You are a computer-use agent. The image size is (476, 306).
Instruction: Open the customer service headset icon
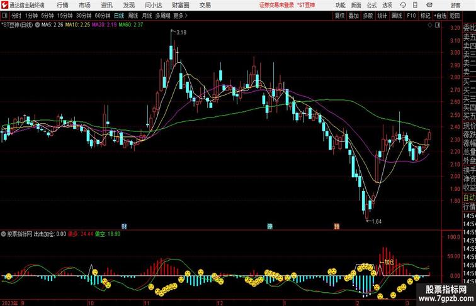[x=403, y=5]
